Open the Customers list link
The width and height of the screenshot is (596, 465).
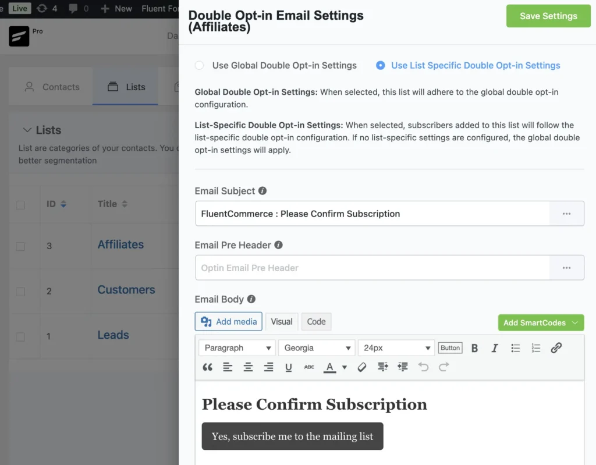(126, 290)
